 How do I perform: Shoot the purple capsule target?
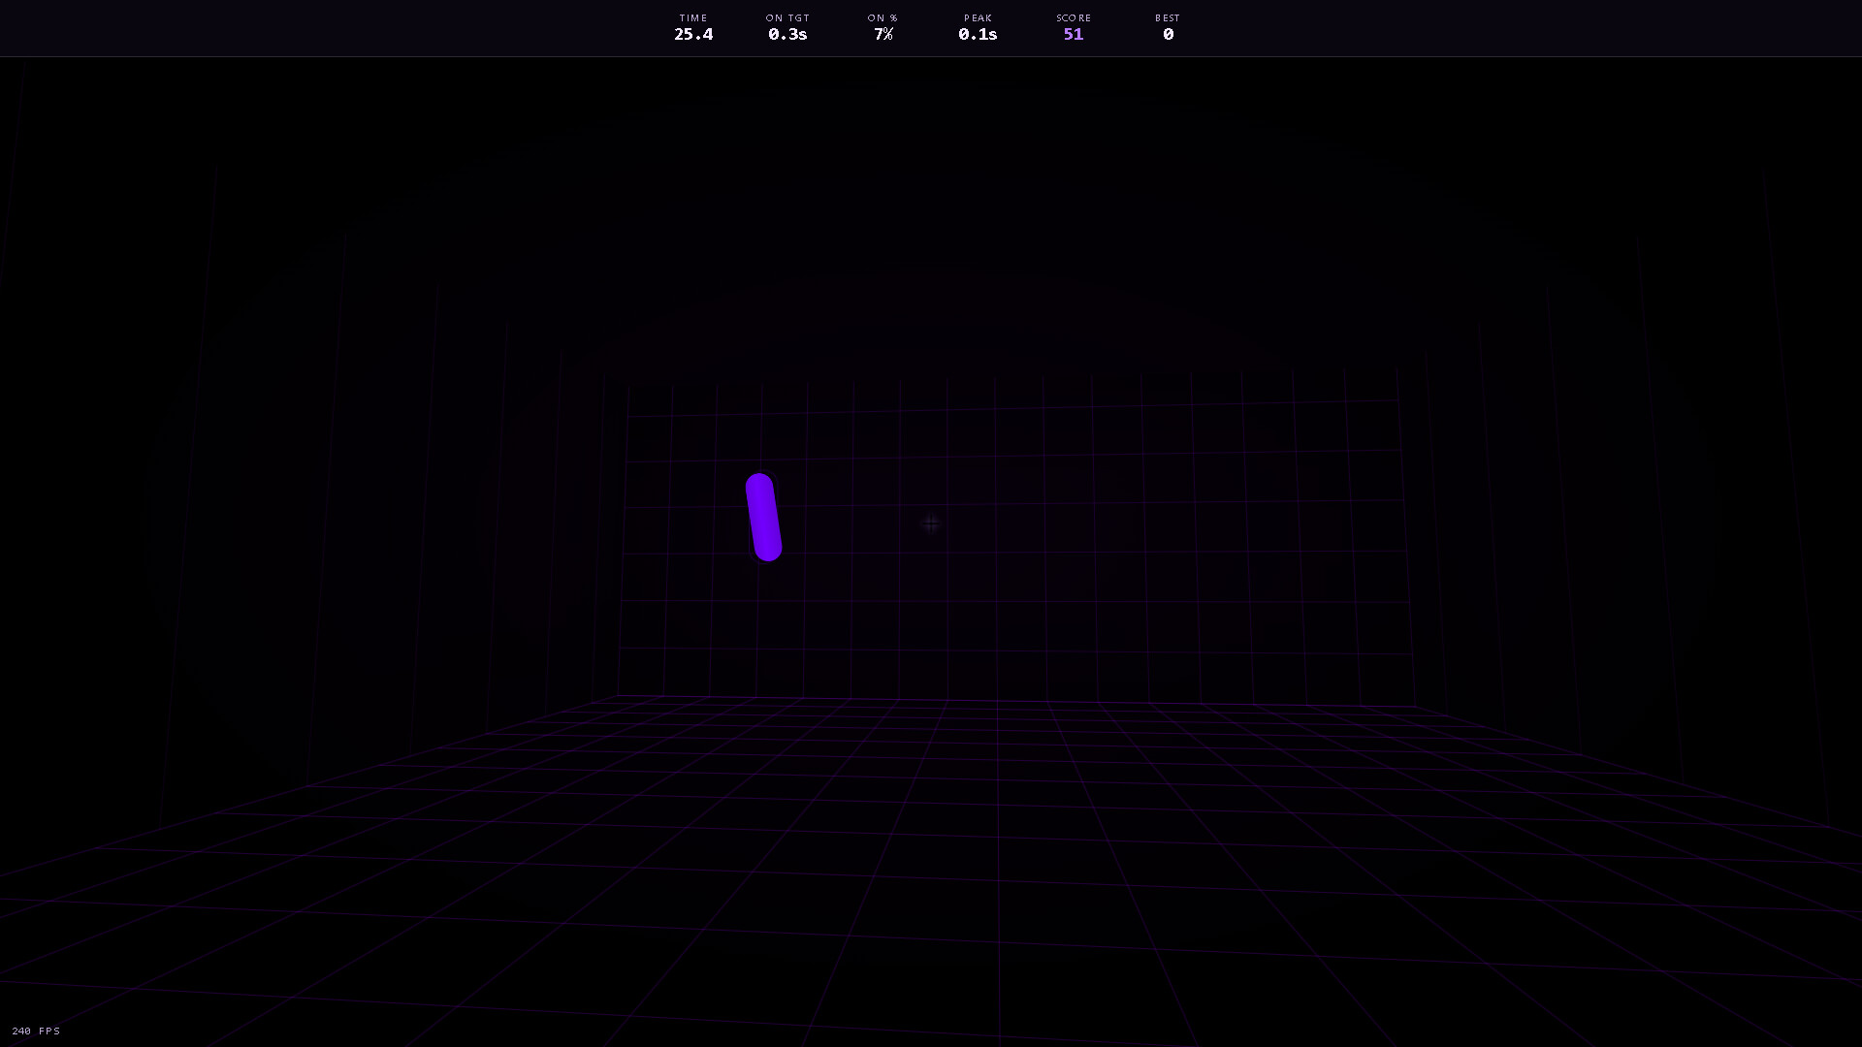pyautogui.click(x=763, y=518)
